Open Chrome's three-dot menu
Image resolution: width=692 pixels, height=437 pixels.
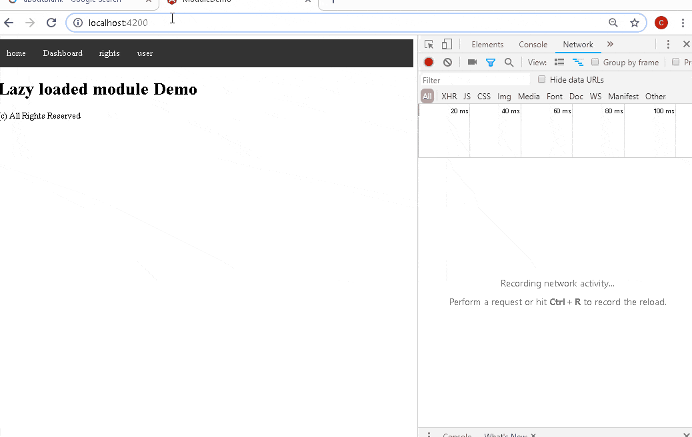point(683,23)
